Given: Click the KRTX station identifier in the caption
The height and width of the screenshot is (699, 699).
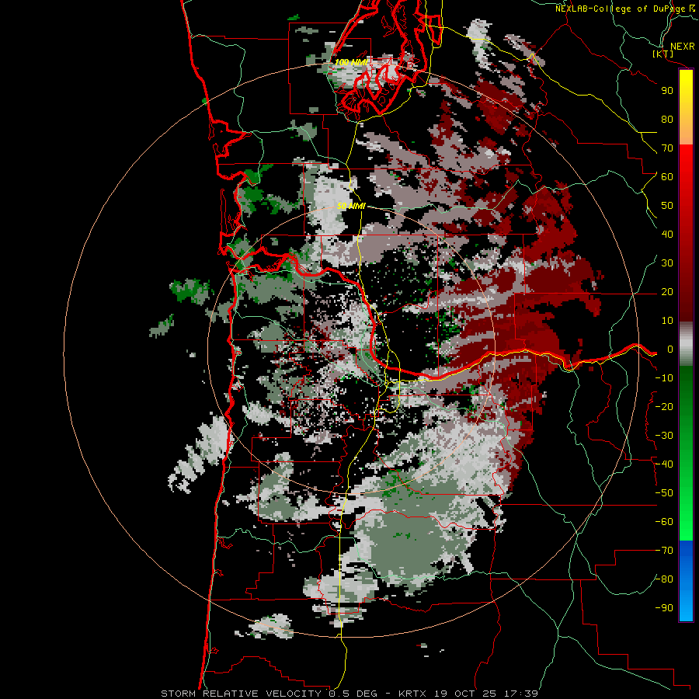Looking at the screenshot, I should [x=412, y=694].
